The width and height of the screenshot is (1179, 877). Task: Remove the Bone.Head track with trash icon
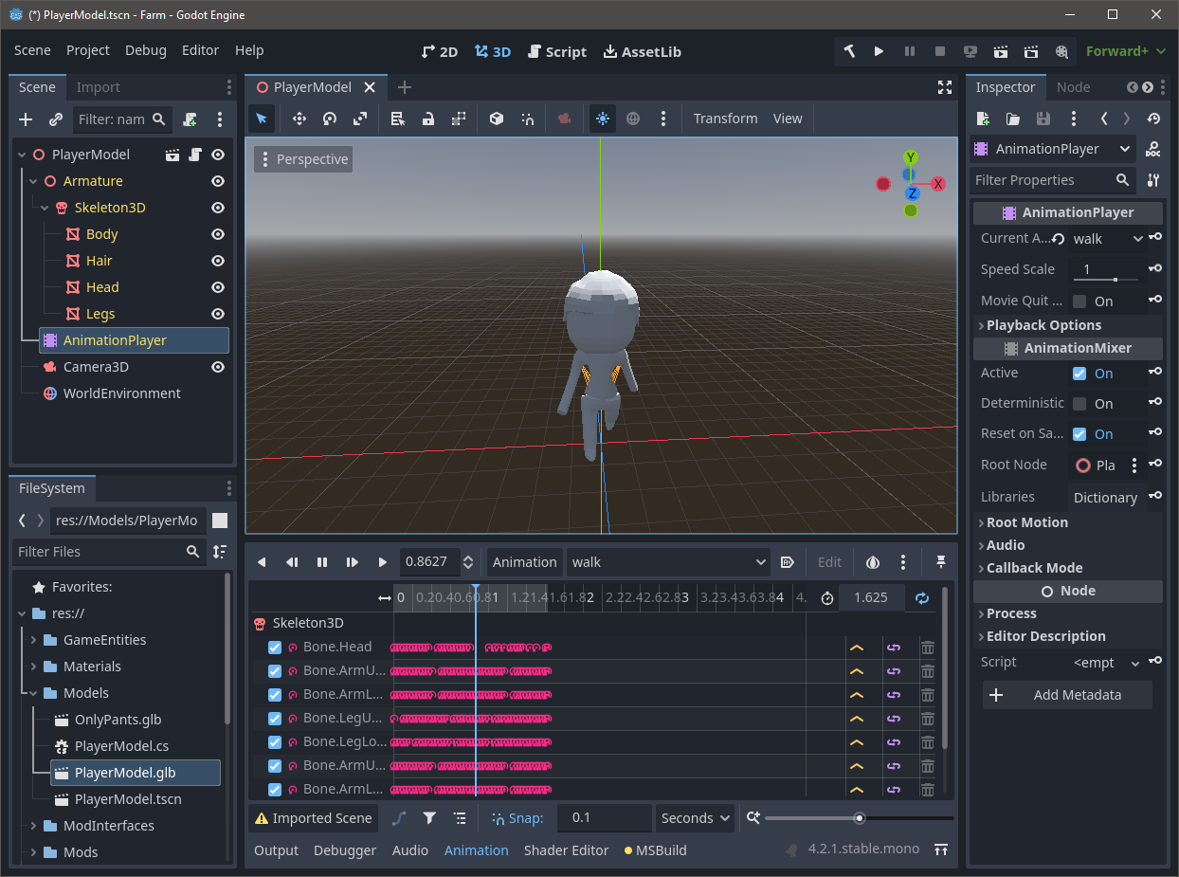(927, 648)
